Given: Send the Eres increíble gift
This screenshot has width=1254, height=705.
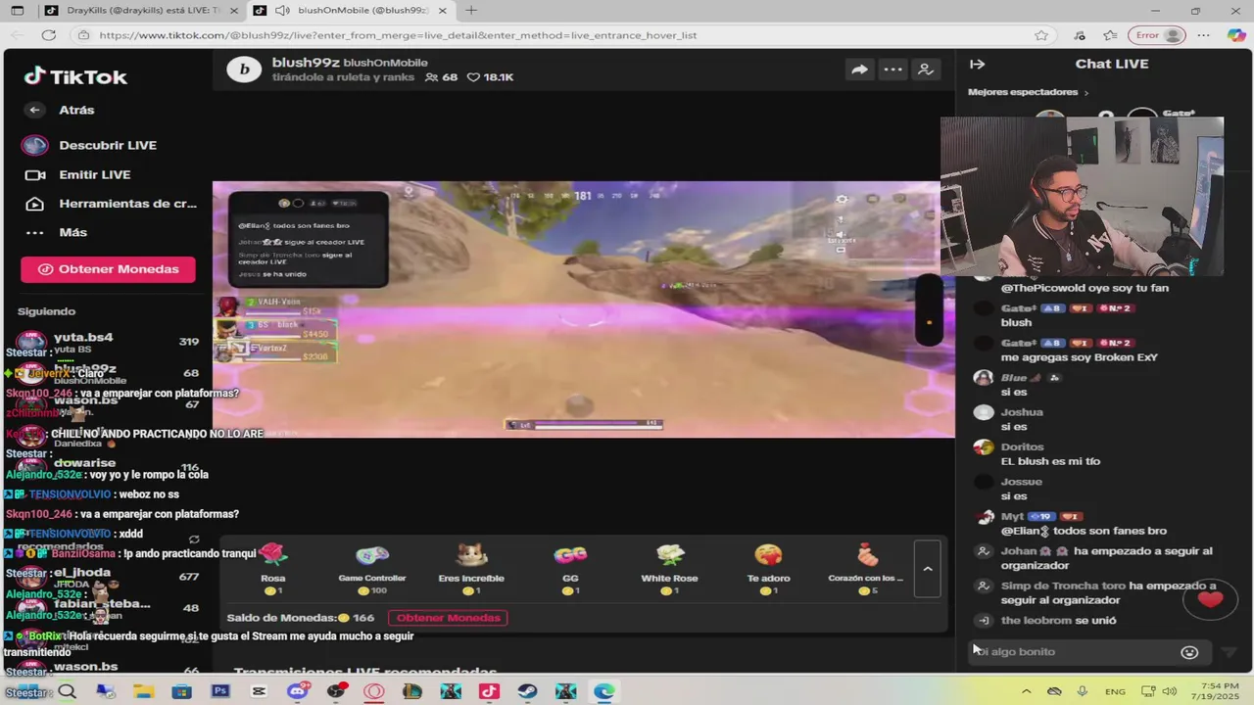Looking at the screenshot, I should [x=471, y=569].
